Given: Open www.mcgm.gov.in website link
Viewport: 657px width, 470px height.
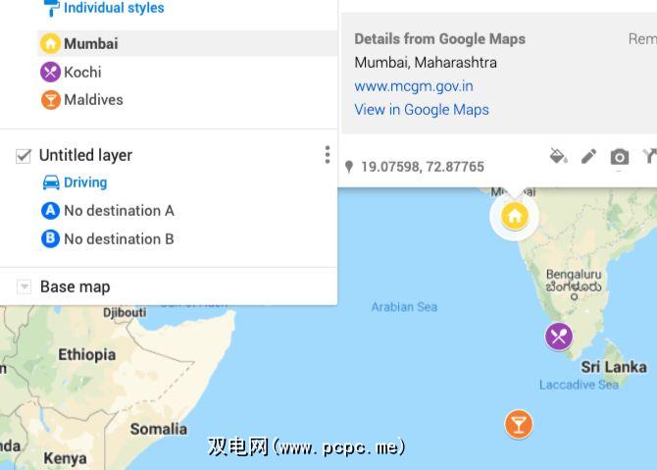Looking at the screenshot, I should tap(414, 86).
